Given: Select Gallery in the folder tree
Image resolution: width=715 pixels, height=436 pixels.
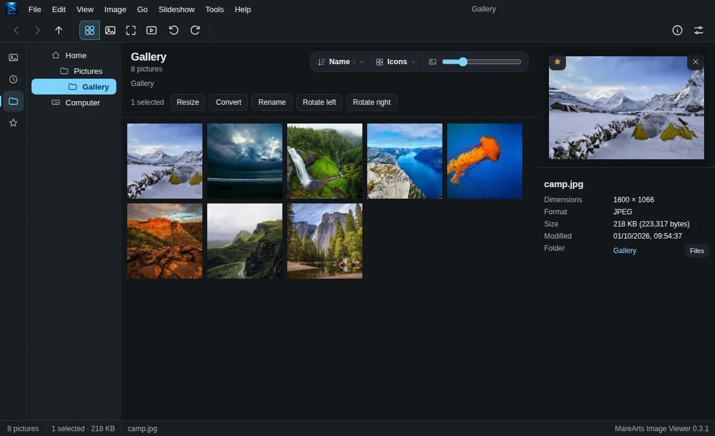Looking at the screenshot, I should [74, 87].
